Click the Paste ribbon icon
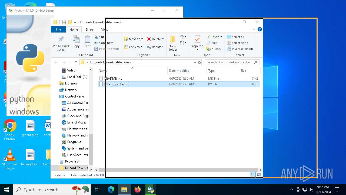The image size is (346, 195). click(87, 39)
